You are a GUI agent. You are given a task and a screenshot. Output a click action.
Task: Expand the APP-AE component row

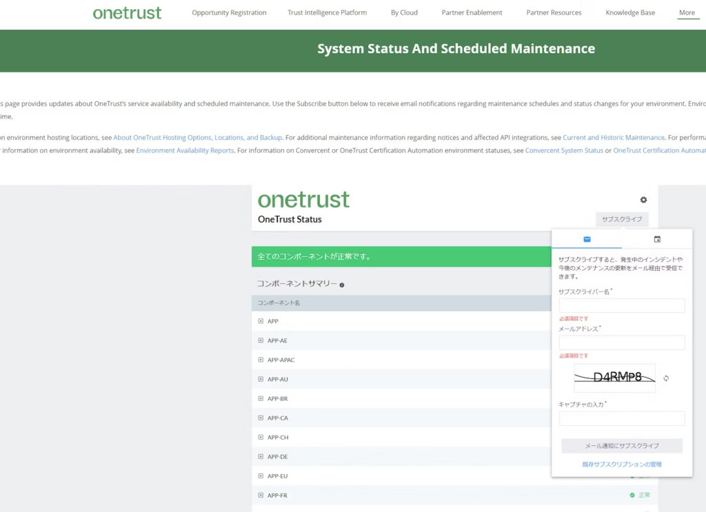[x=261, y=340]
